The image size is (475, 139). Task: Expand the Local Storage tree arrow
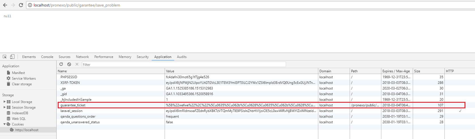[4, 102]
